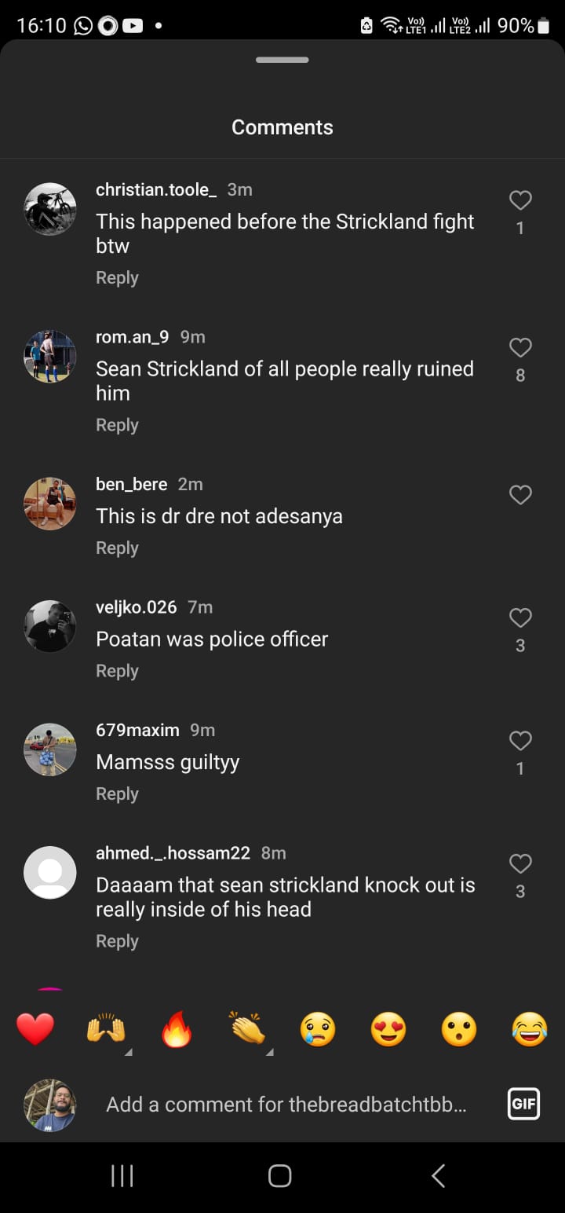Like ben_bere's dr dre comment
This screenshot has height=1213, width=565.
[520, 495]
